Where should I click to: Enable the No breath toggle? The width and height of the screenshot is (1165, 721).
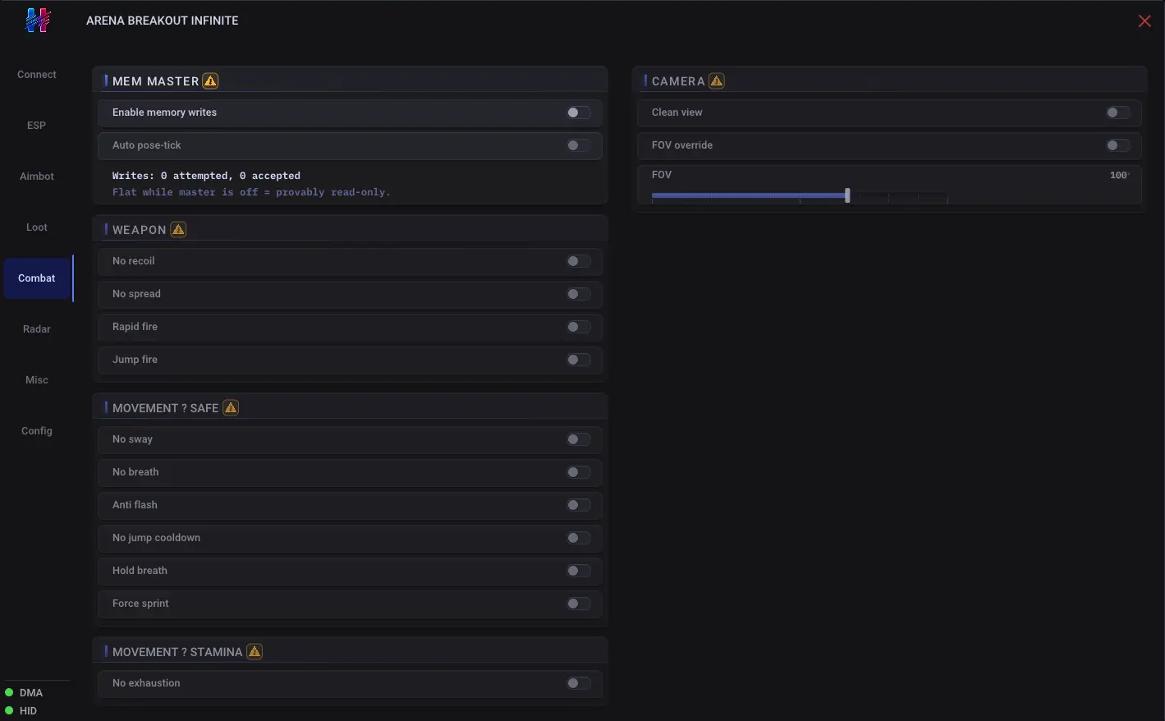[x=579, y=472]
